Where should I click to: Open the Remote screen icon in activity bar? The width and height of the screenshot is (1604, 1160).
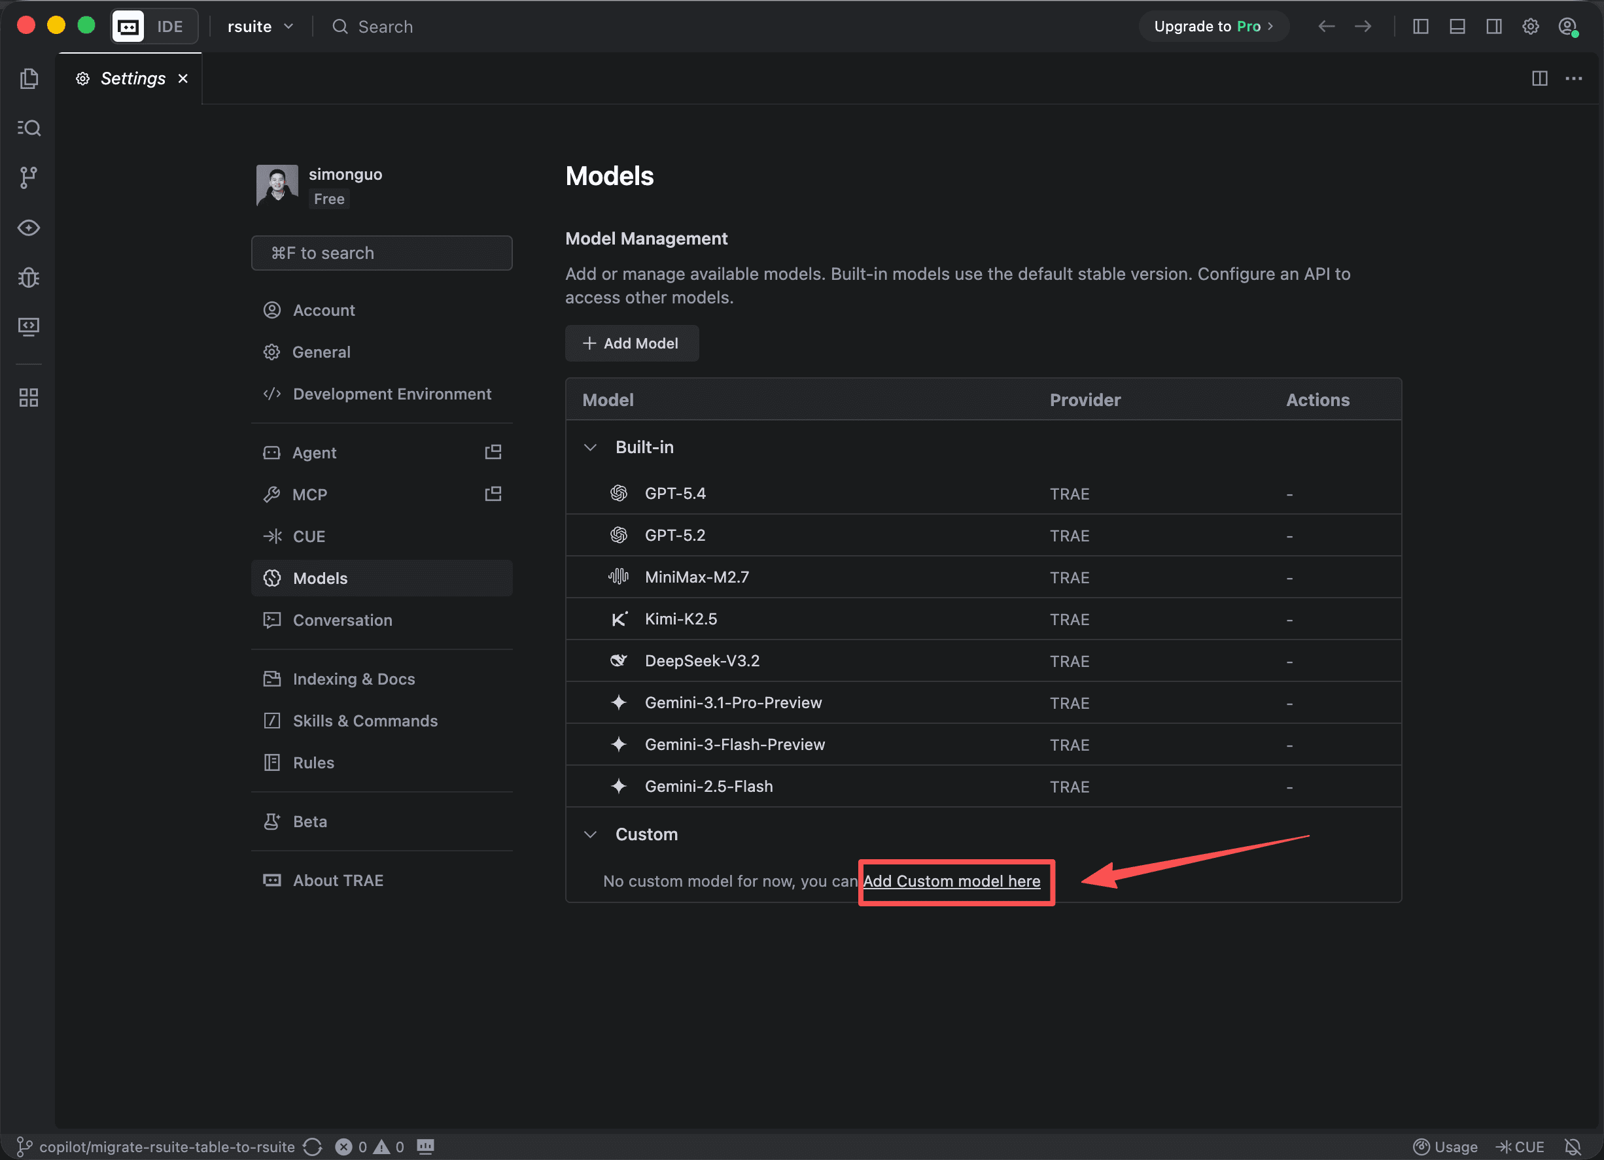pos(29,326)
